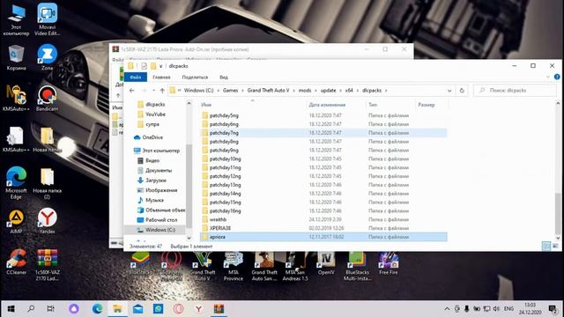Select the patchday7ng folder row
Image resolution: width=564 pixels, height=317 pixels.
pyautogui.click(x=323, y=133)
